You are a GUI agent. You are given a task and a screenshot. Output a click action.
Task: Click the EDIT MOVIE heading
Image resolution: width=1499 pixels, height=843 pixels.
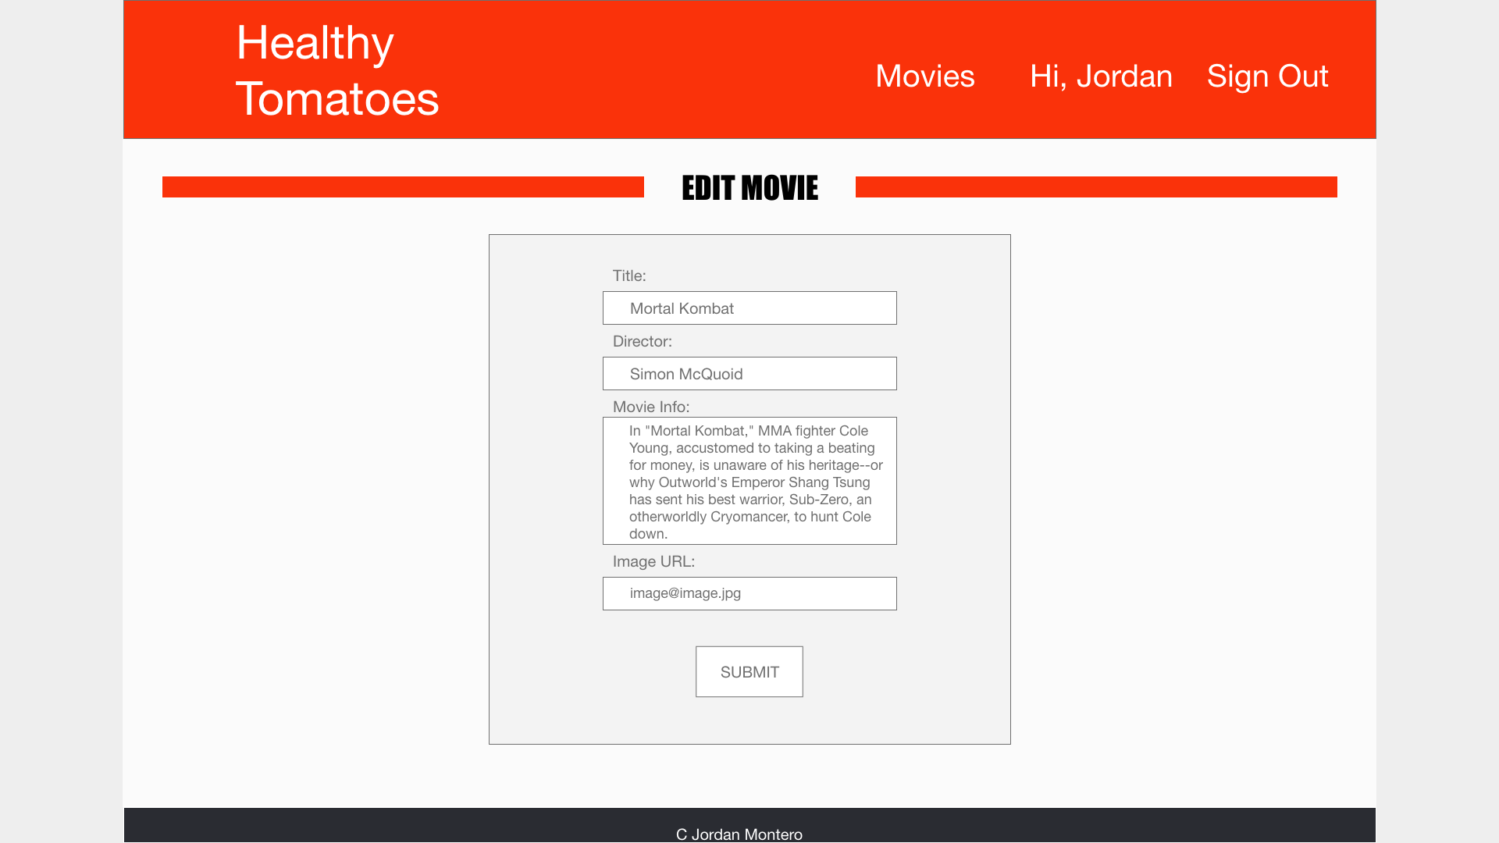point(749,188)
